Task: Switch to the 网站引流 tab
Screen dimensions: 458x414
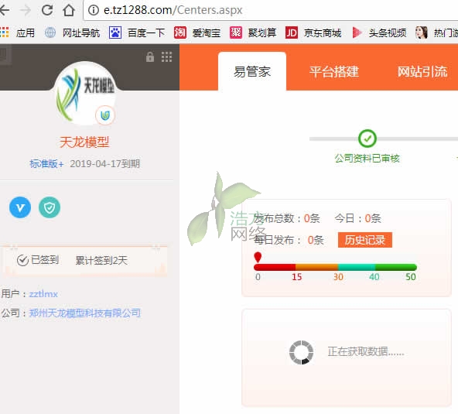Action: pos(422,72)
